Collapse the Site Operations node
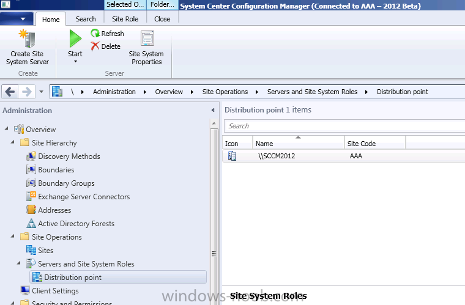Viewport: 465px width, 305px height. click(x=12, y=236)
